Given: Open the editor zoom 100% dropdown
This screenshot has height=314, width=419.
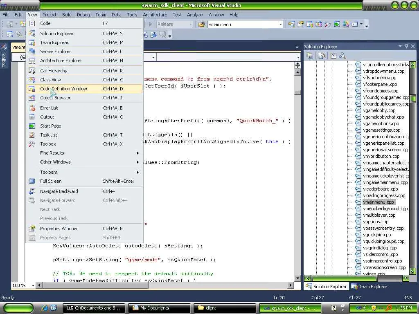Looking at the screenshot, I should coord(33,285).
